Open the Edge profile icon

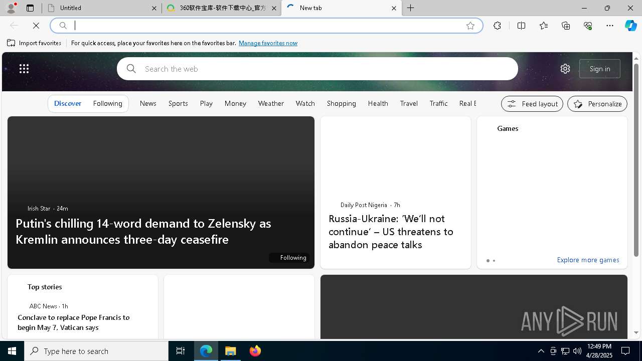[x=11, y=8]
